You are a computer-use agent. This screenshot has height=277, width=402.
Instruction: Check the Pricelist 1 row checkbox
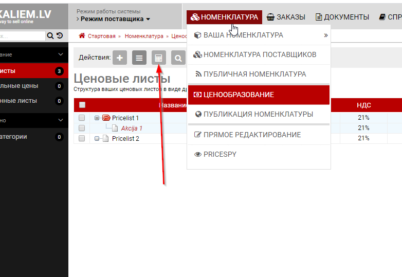click(82, 118)
